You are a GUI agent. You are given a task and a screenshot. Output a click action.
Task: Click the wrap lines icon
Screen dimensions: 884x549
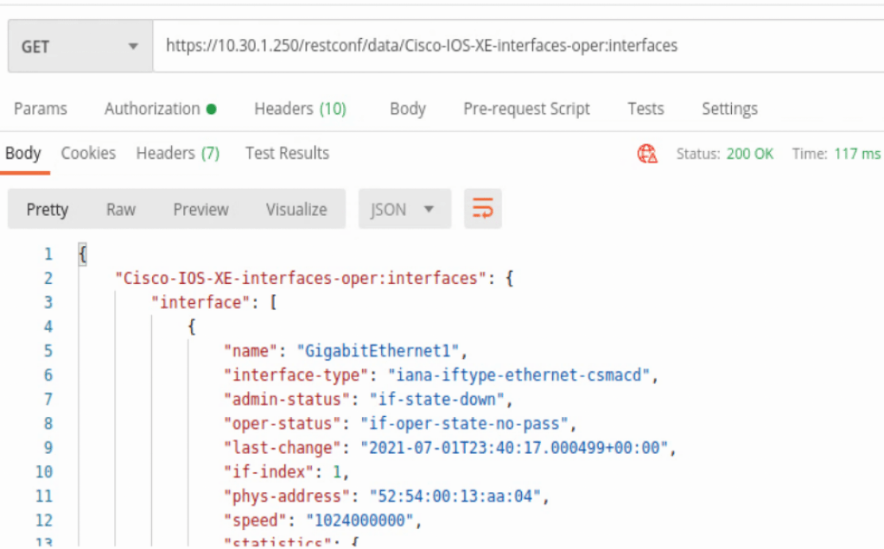[x=482, y=209]
